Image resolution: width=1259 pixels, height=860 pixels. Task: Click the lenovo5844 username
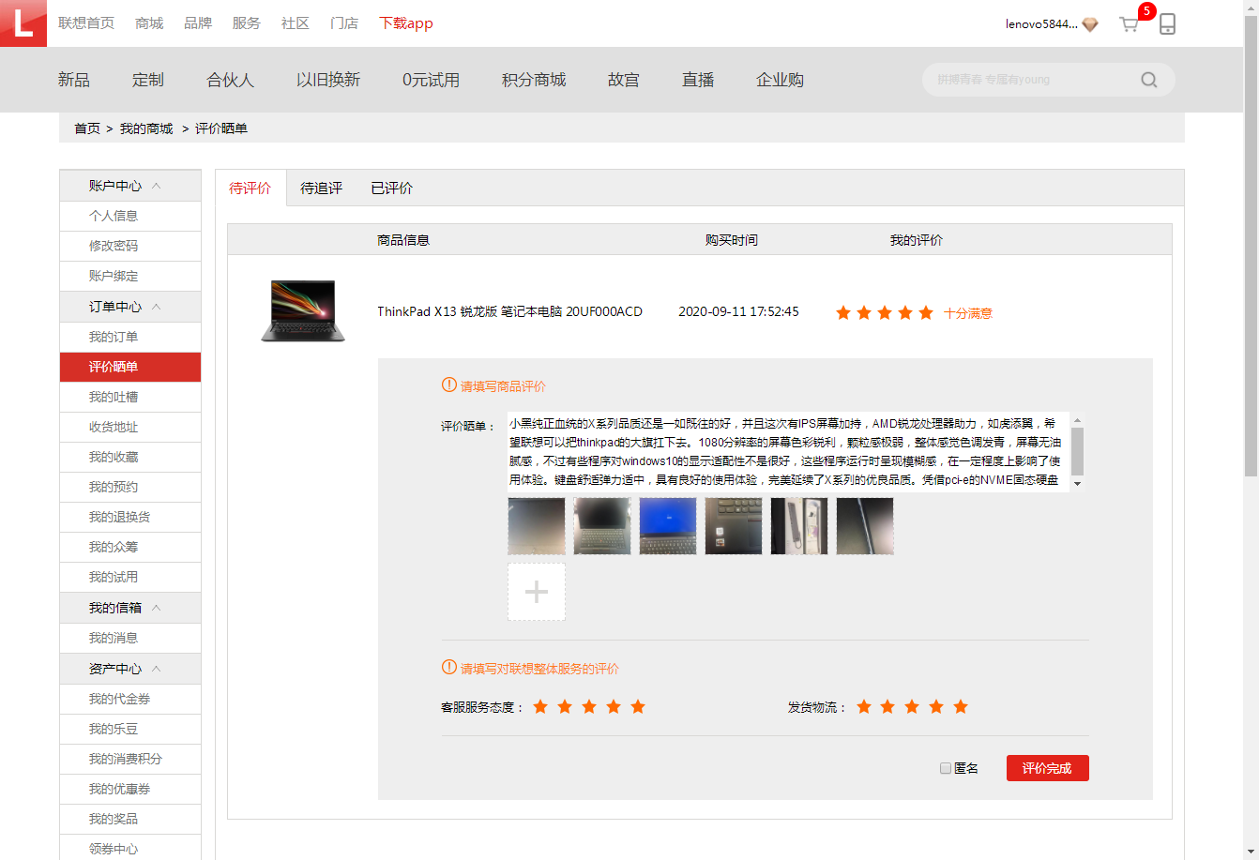click(x=1041, y=24)
